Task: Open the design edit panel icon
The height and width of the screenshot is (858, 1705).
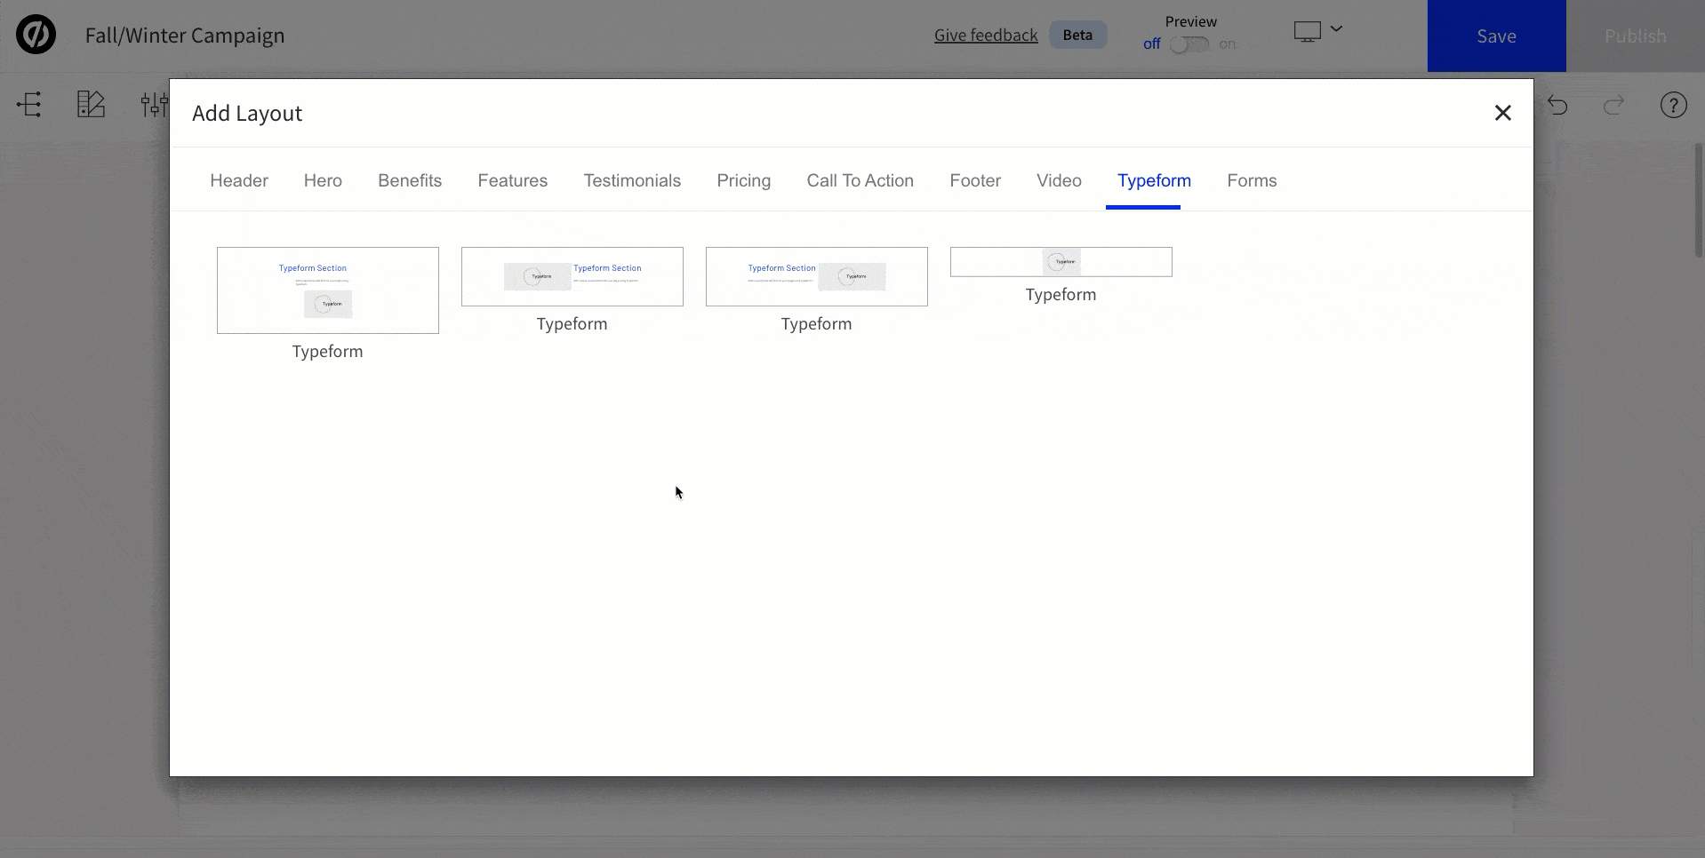Action: coord(91,105)
